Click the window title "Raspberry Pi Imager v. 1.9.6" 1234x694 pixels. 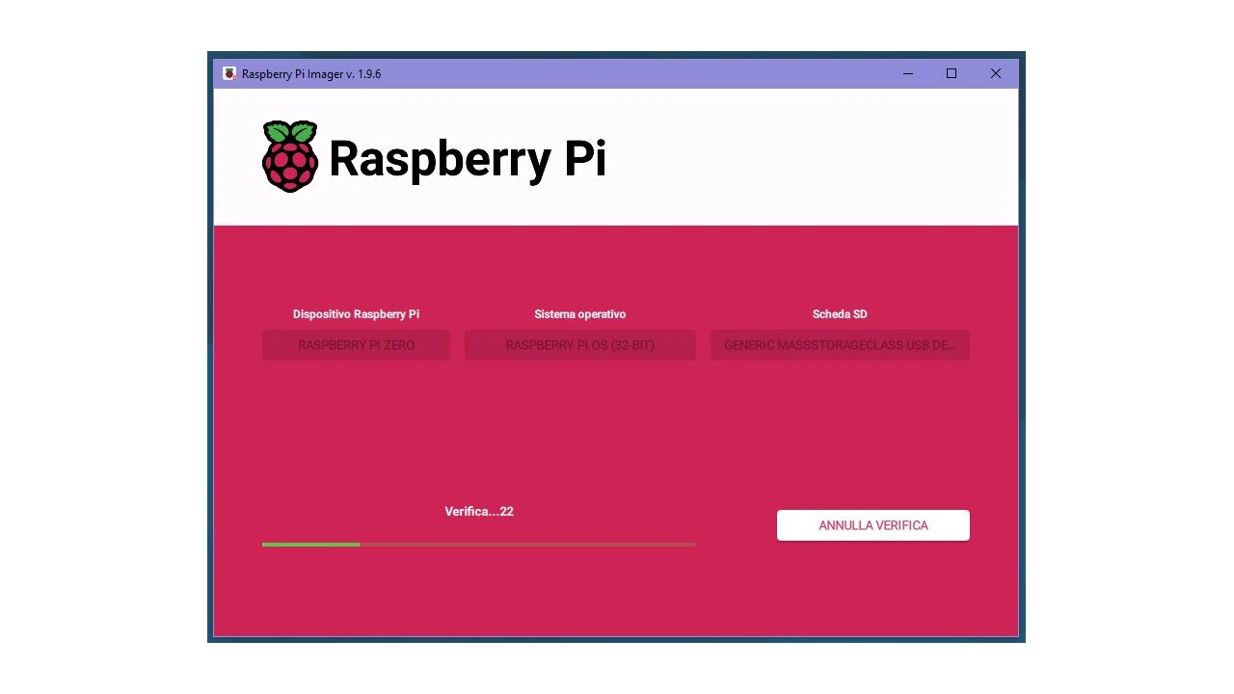(x=311, y=74)
